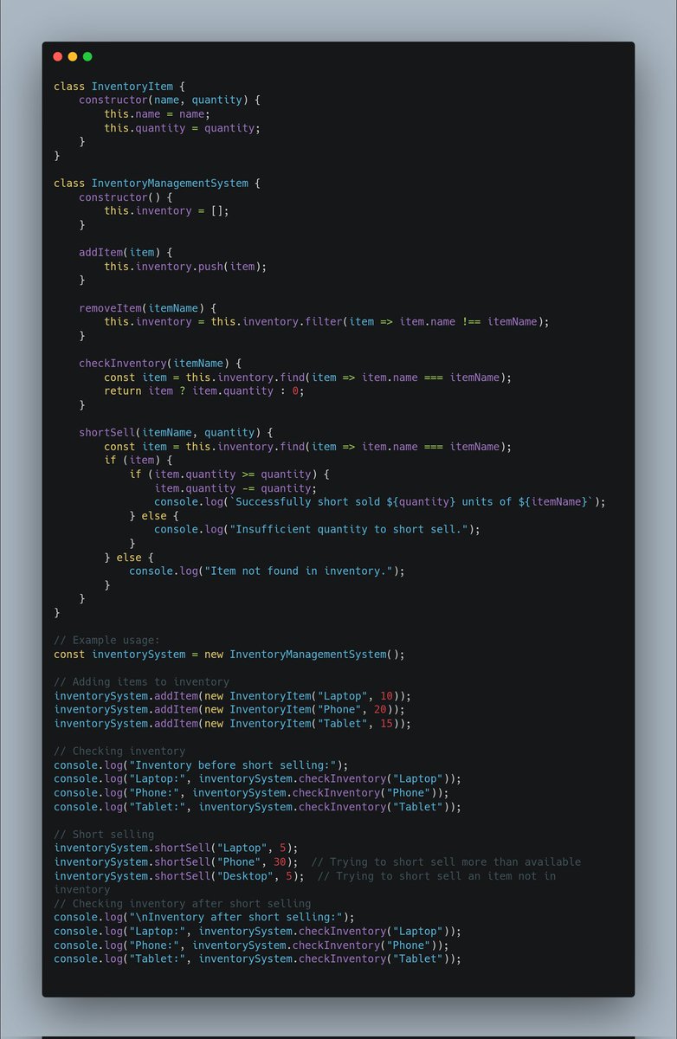This screenshot has width=677, height=1039.
Task: Click comment "Trying to short sell more than available"
Action: [446, 862]
